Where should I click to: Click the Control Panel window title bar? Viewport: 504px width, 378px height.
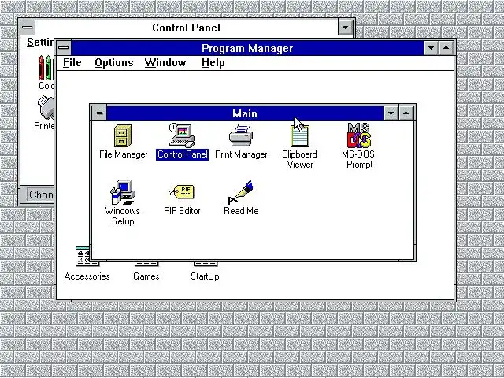(x=187, y=28)
